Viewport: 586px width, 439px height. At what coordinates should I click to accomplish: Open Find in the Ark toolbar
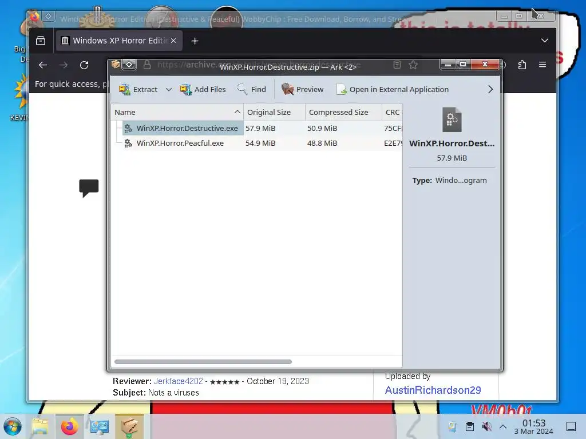tap(252, 90)
